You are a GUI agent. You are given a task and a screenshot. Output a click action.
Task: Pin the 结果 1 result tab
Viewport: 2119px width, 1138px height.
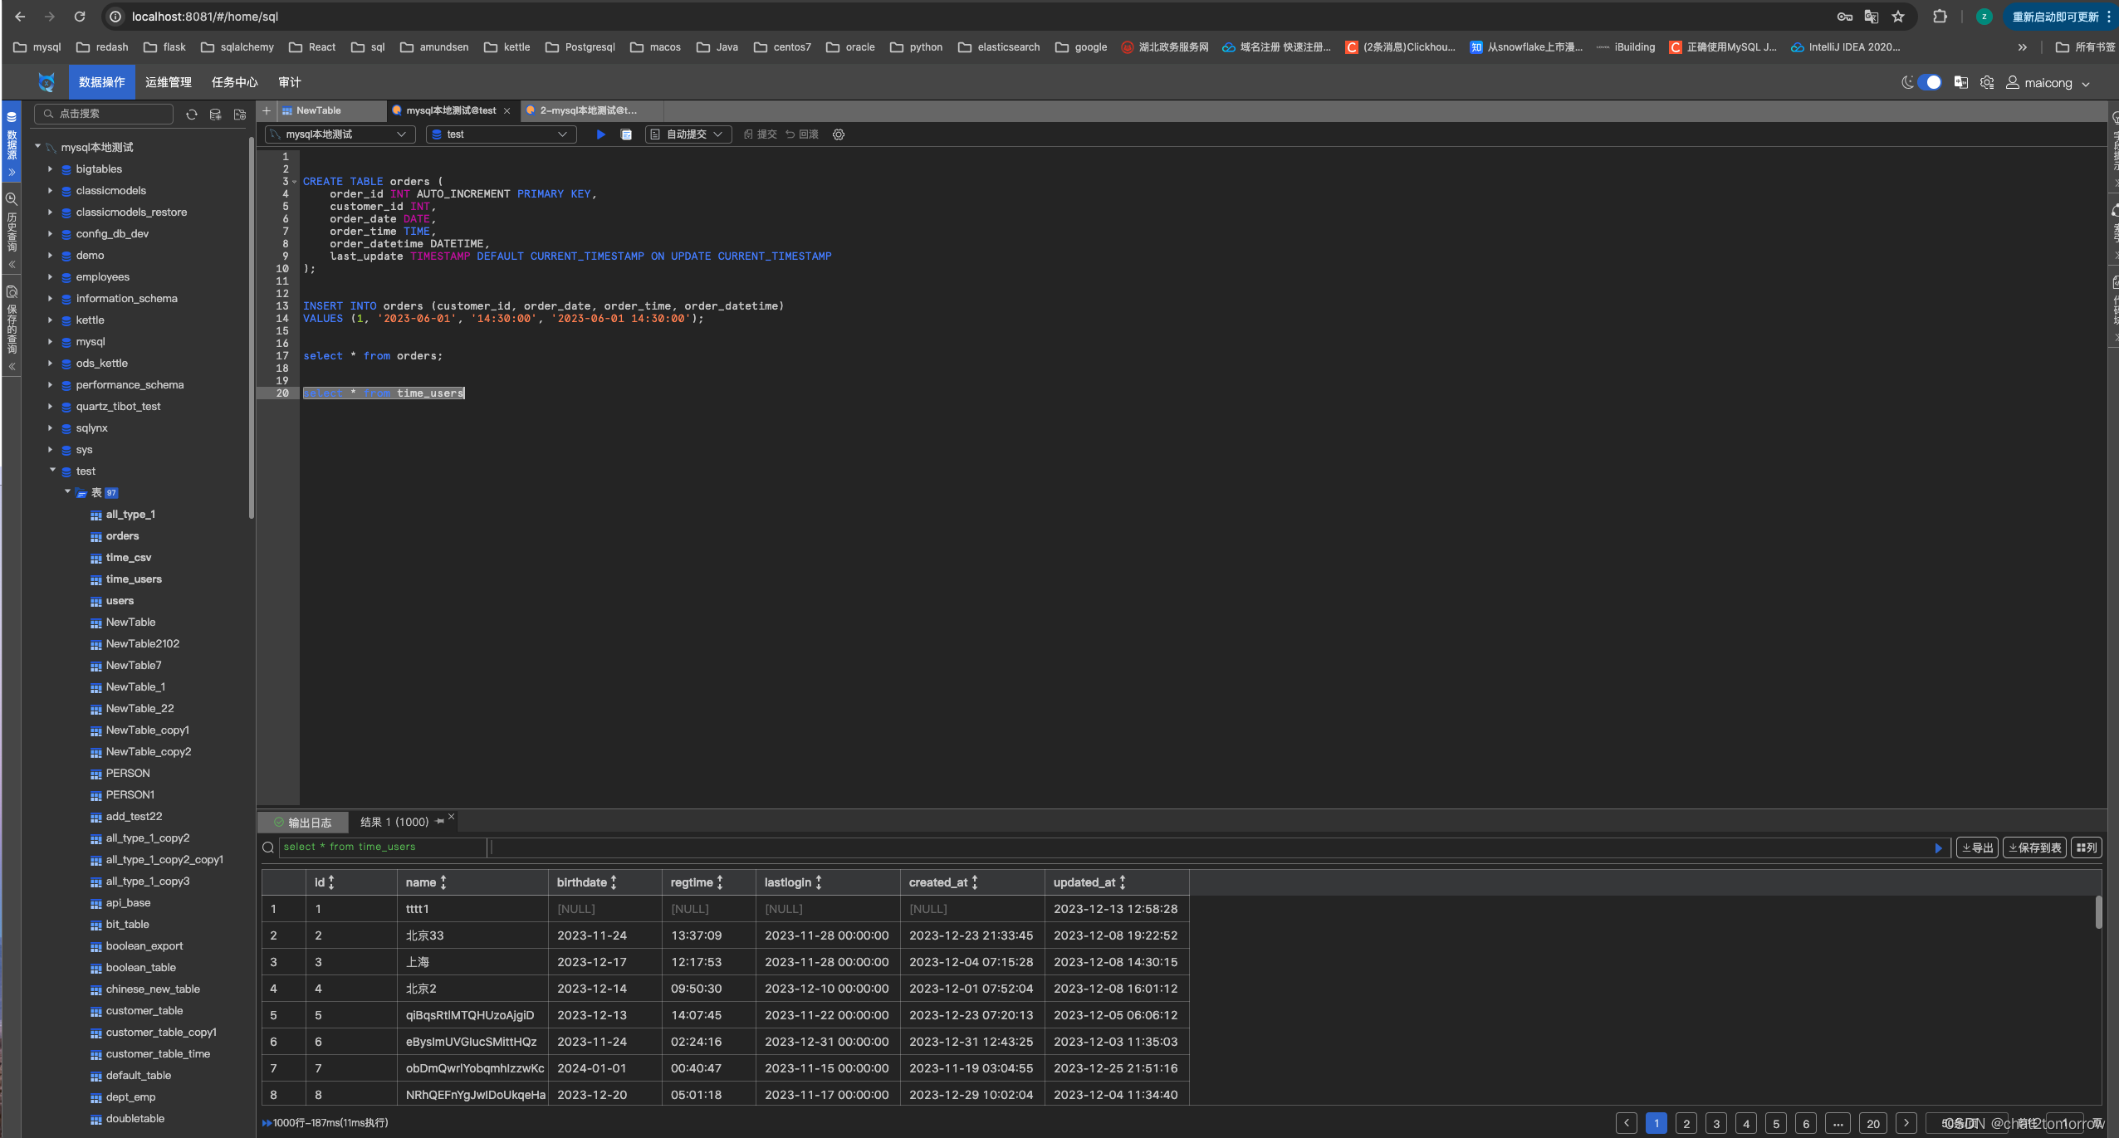440,822
